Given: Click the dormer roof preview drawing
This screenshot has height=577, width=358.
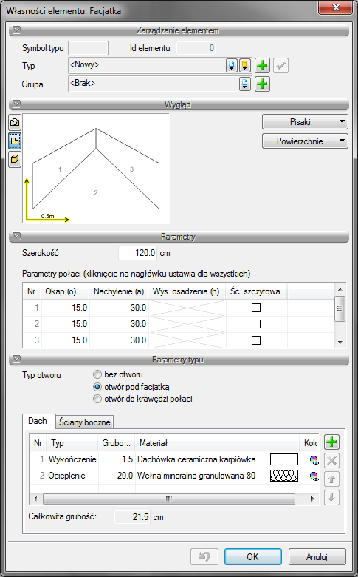Looking at the screenshot, I should (x=96, y=169).
